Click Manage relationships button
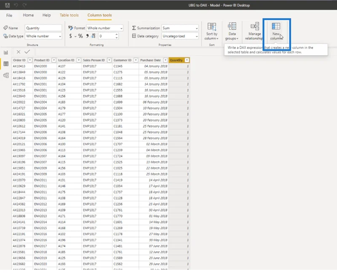The width and height of the screenshot is (337, 274). tap(254, 31)
